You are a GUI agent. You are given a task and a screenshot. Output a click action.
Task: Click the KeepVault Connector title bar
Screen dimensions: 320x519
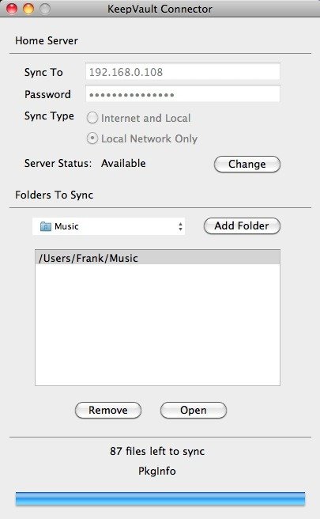tap(160, 9)
